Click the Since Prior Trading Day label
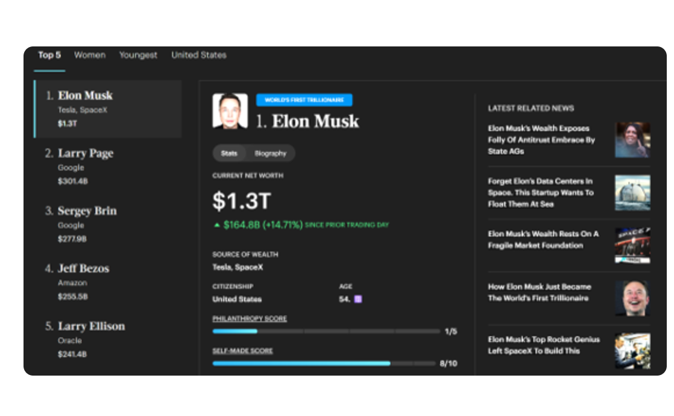The height and width of the screenshot is (416, 674). [x=347, y=225]
